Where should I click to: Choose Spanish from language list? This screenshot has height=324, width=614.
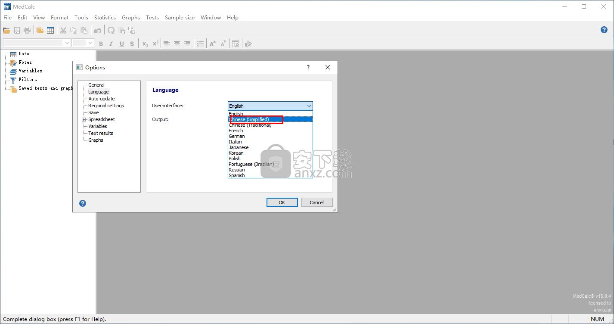click(237, 175)
